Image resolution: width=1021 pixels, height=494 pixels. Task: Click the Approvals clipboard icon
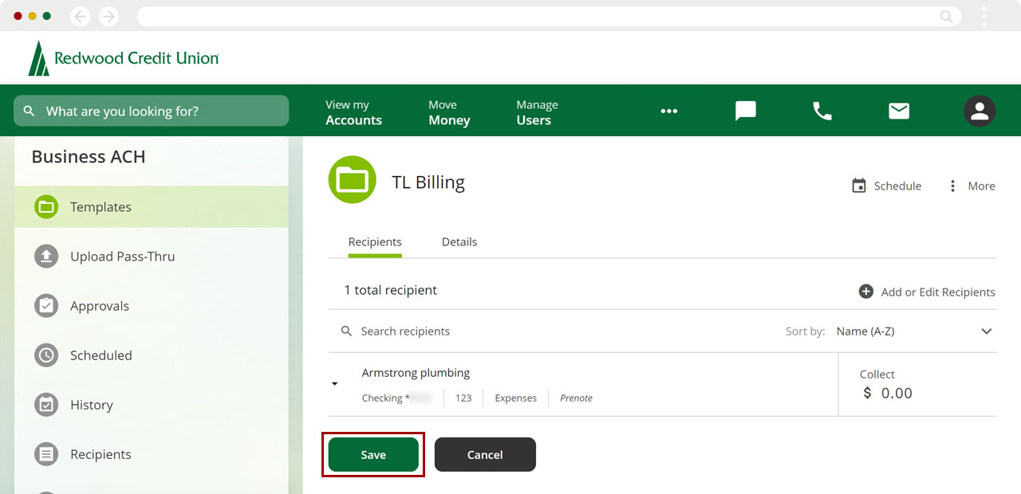pos(46,306)
